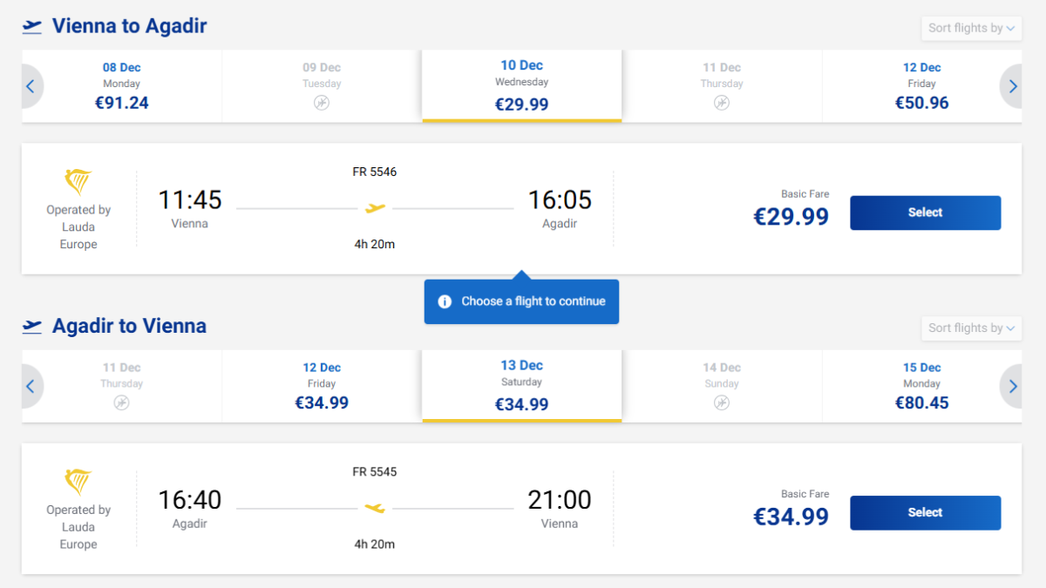Show earlier outbound dates with left arrow
Screen dimensions: 1046x588
click(31, 86)
